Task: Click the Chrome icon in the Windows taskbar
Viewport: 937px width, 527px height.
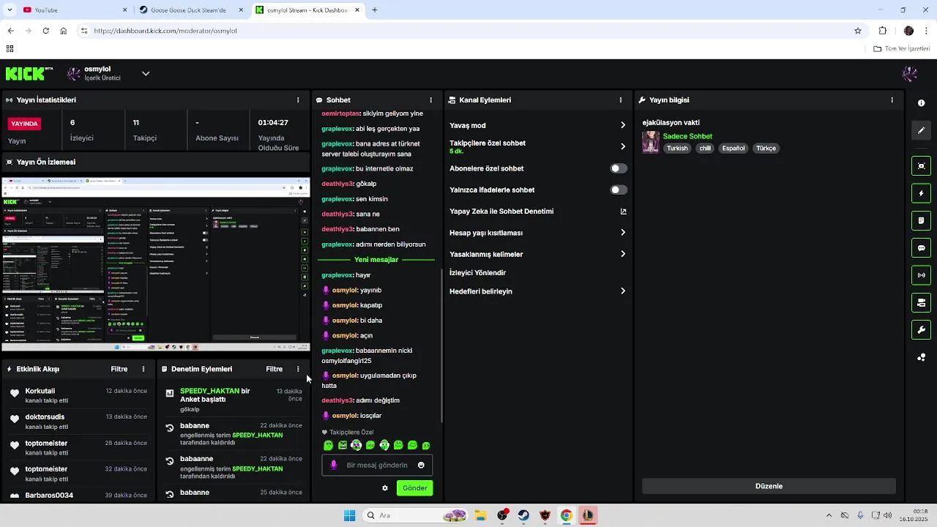Action: pyautogui.click(x=566, y=515)
